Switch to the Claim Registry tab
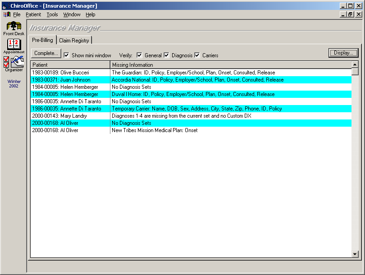Screen dimensions: 365x275 coord(74,40)
